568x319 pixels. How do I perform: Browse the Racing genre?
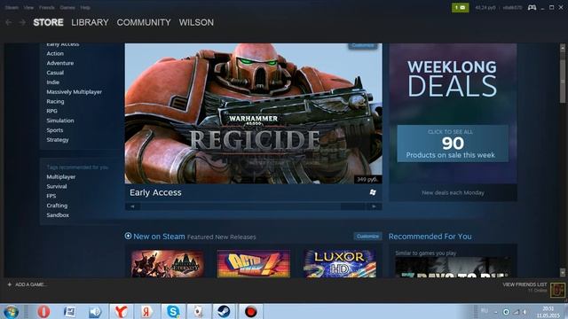(x=55, y=101)
